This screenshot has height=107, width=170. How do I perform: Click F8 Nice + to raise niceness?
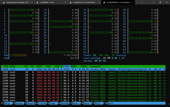pyautogui.click(x=86, y=103)
